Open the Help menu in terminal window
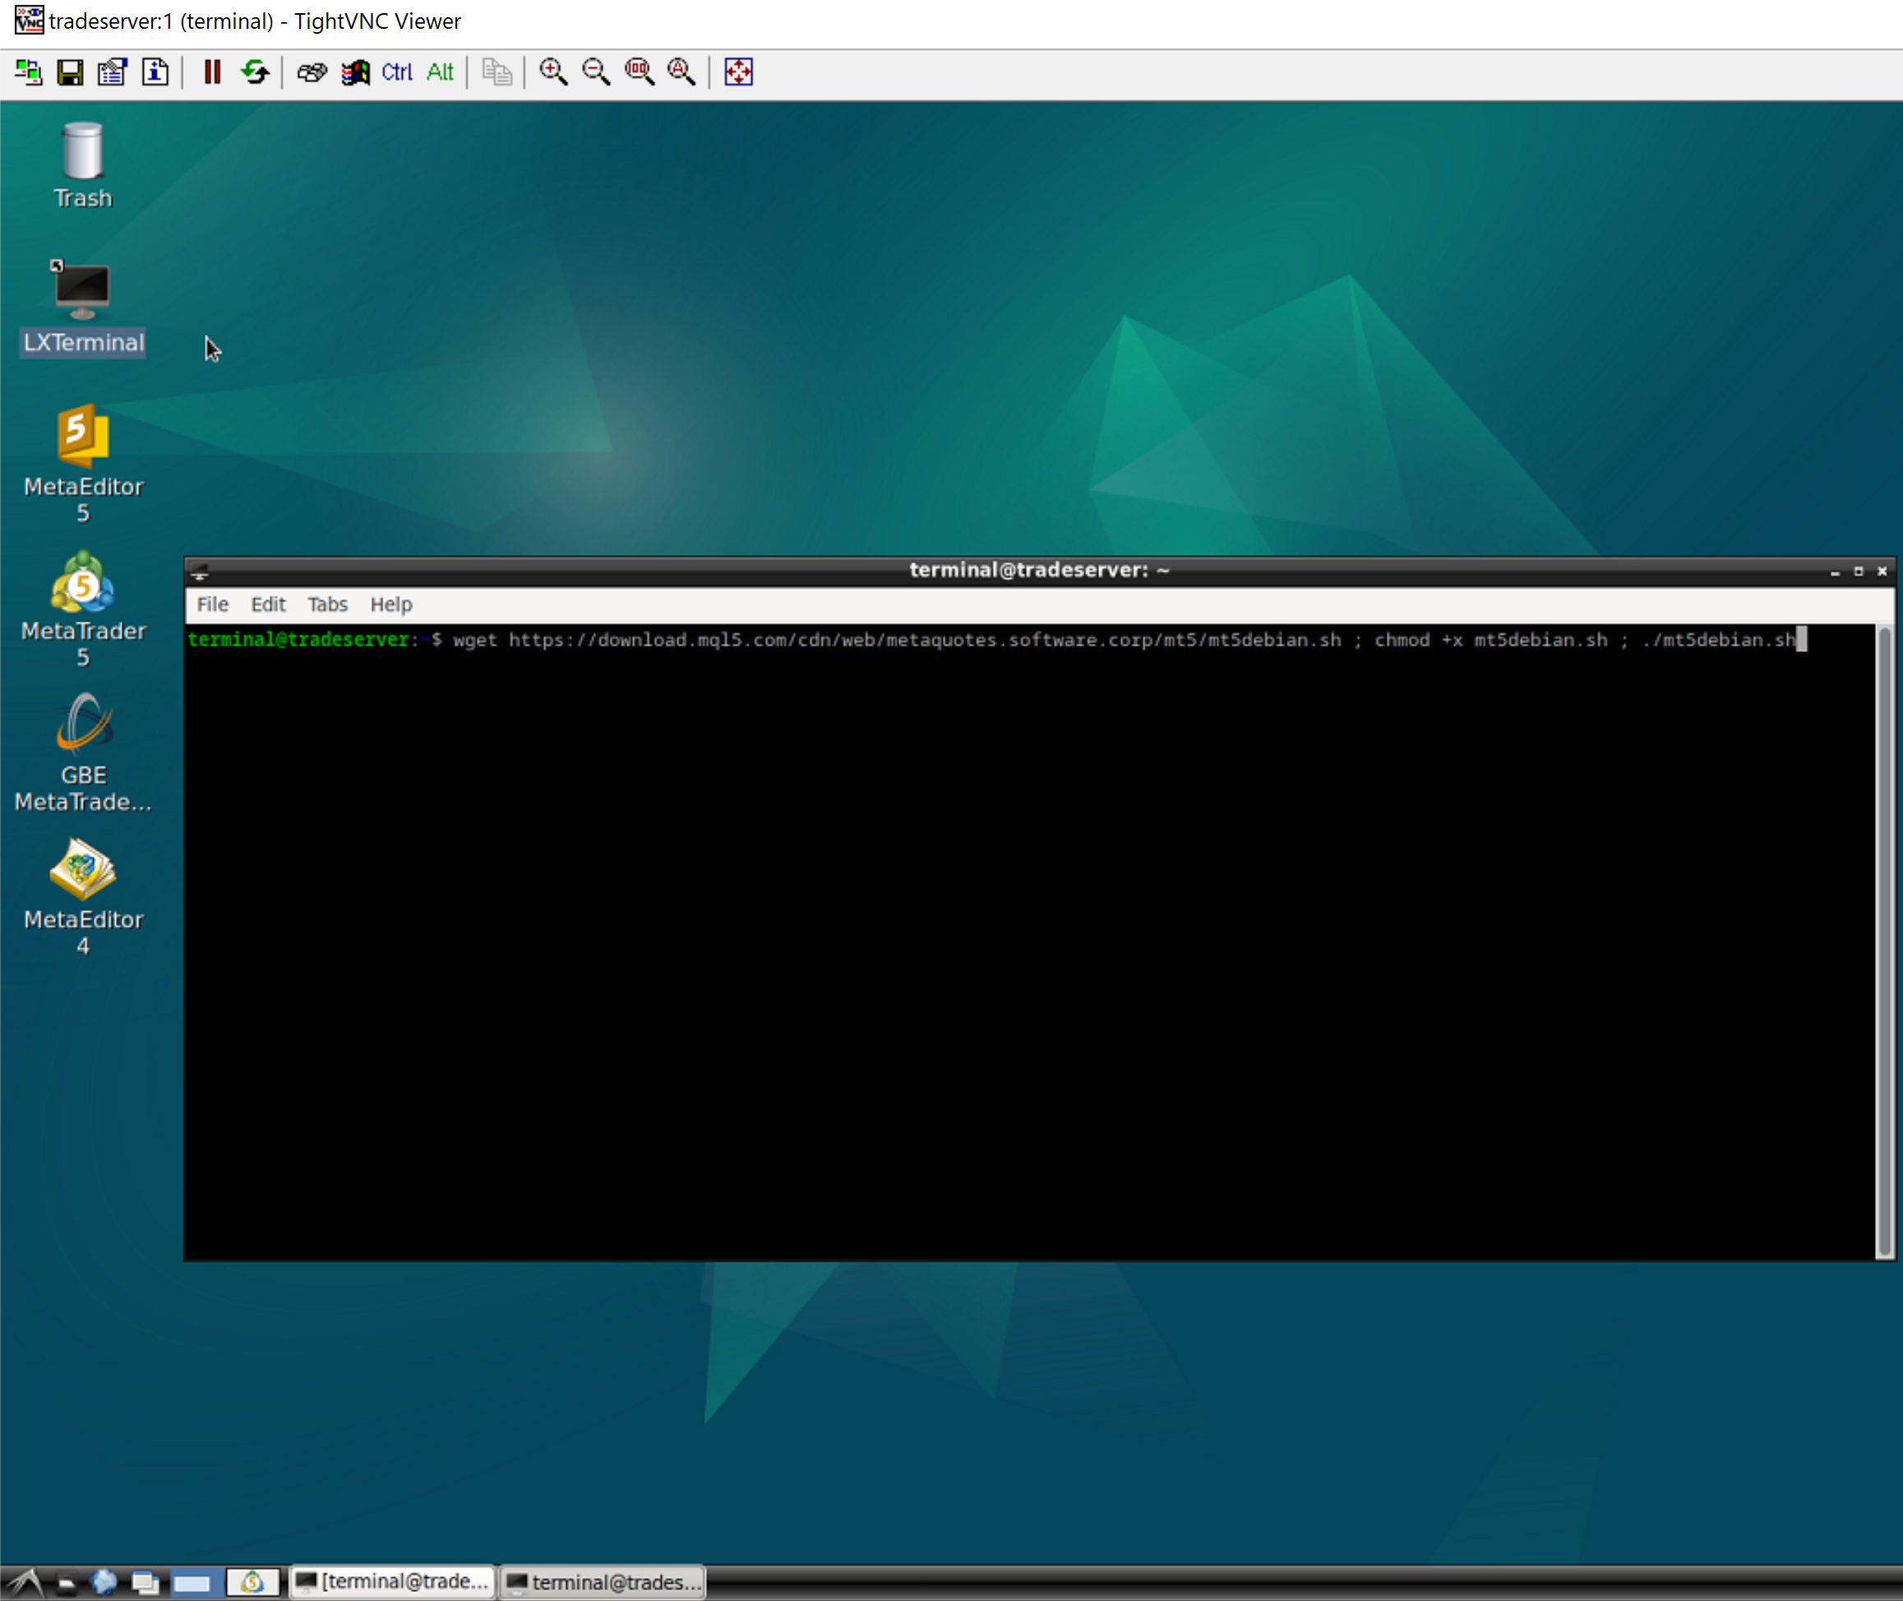 pyautogui.click(x=391, y=604)
